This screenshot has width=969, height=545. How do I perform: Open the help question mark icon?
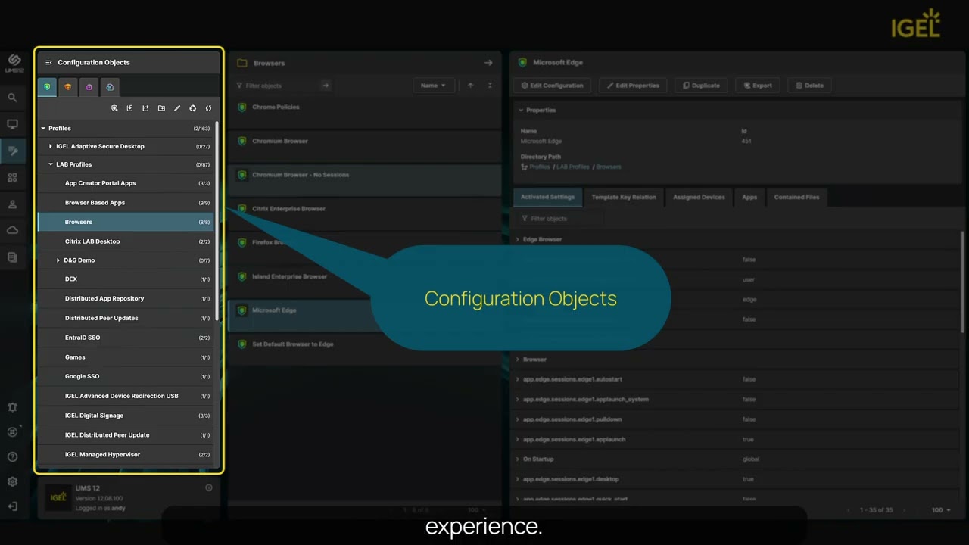point(12,457)
